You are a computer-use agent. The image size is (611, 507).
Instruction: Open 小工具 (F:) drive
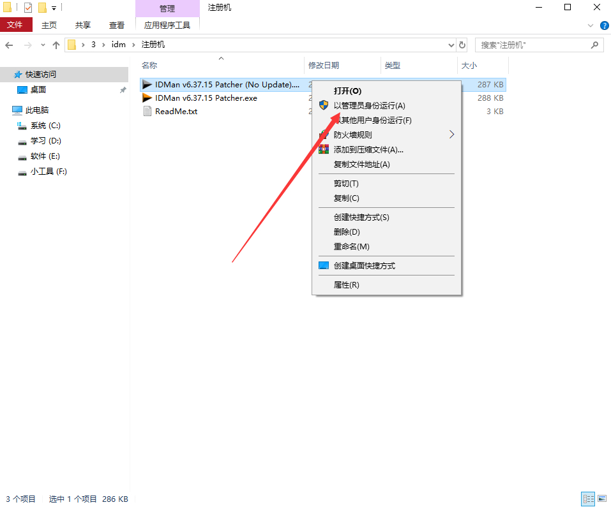point(49,172)
